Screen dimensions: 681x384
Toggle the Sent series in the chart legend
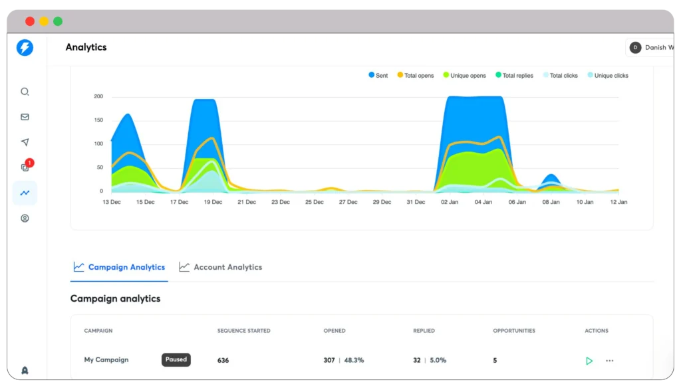click(377, 75)
